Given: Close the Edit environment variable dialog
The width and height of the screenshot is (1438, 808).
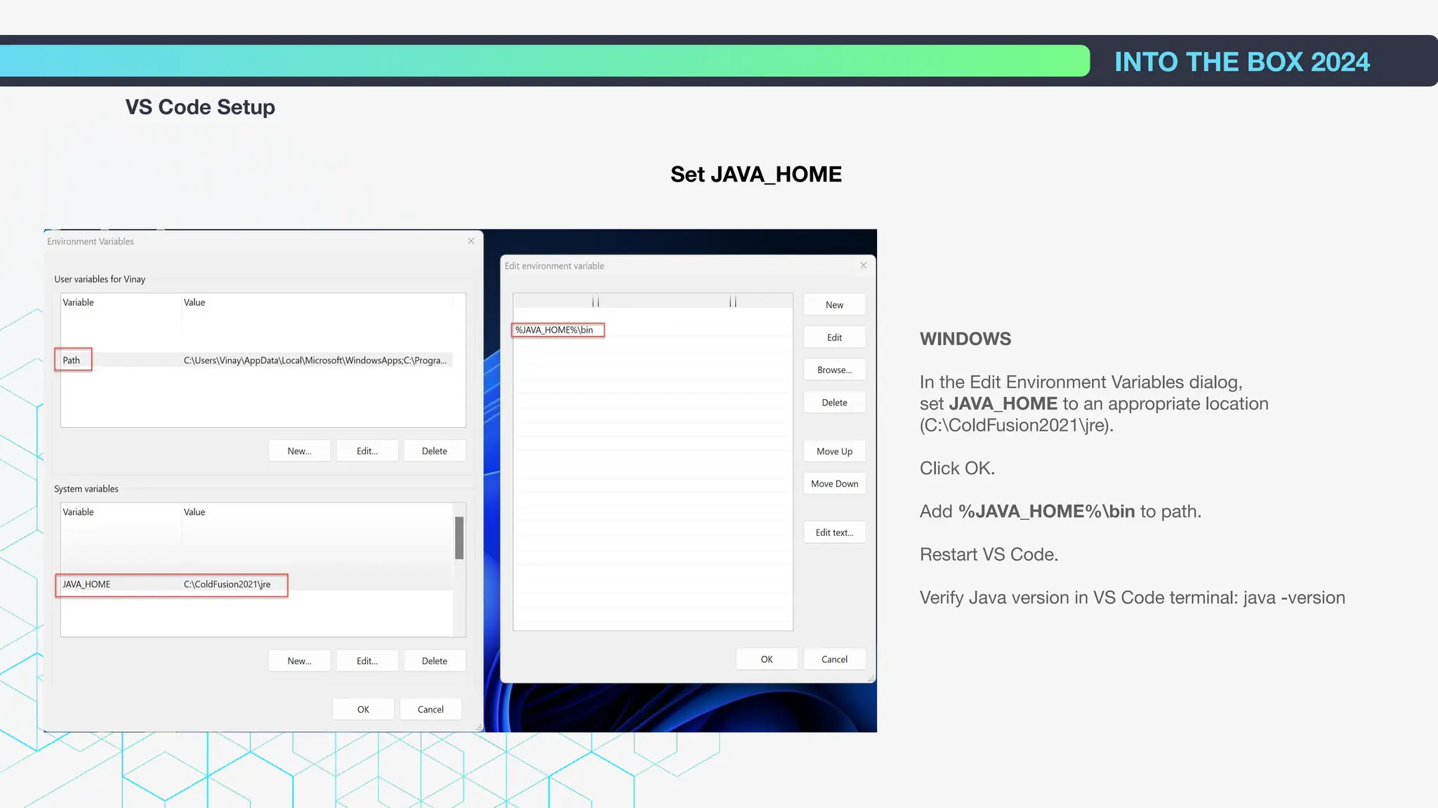Looking at the screenshot, I should coord(863,265).
